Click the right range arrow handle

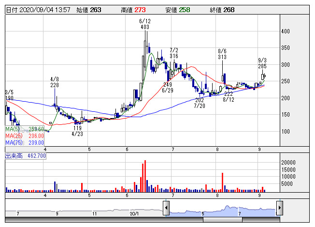pos(279,209)
